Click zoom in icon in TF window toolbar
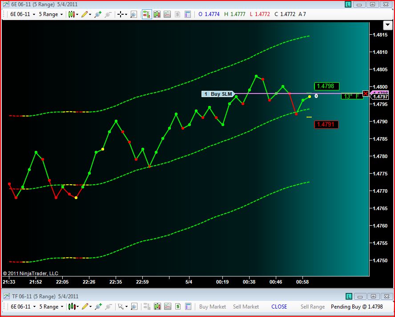The width and height of the screenshot is (395, 317). click(x=98, y=307)
